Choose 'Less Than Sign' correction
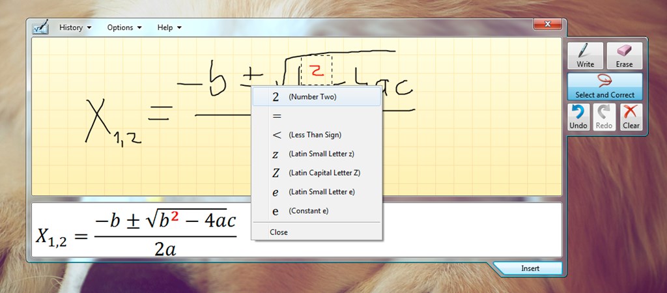667x293 pixels. 317,135
